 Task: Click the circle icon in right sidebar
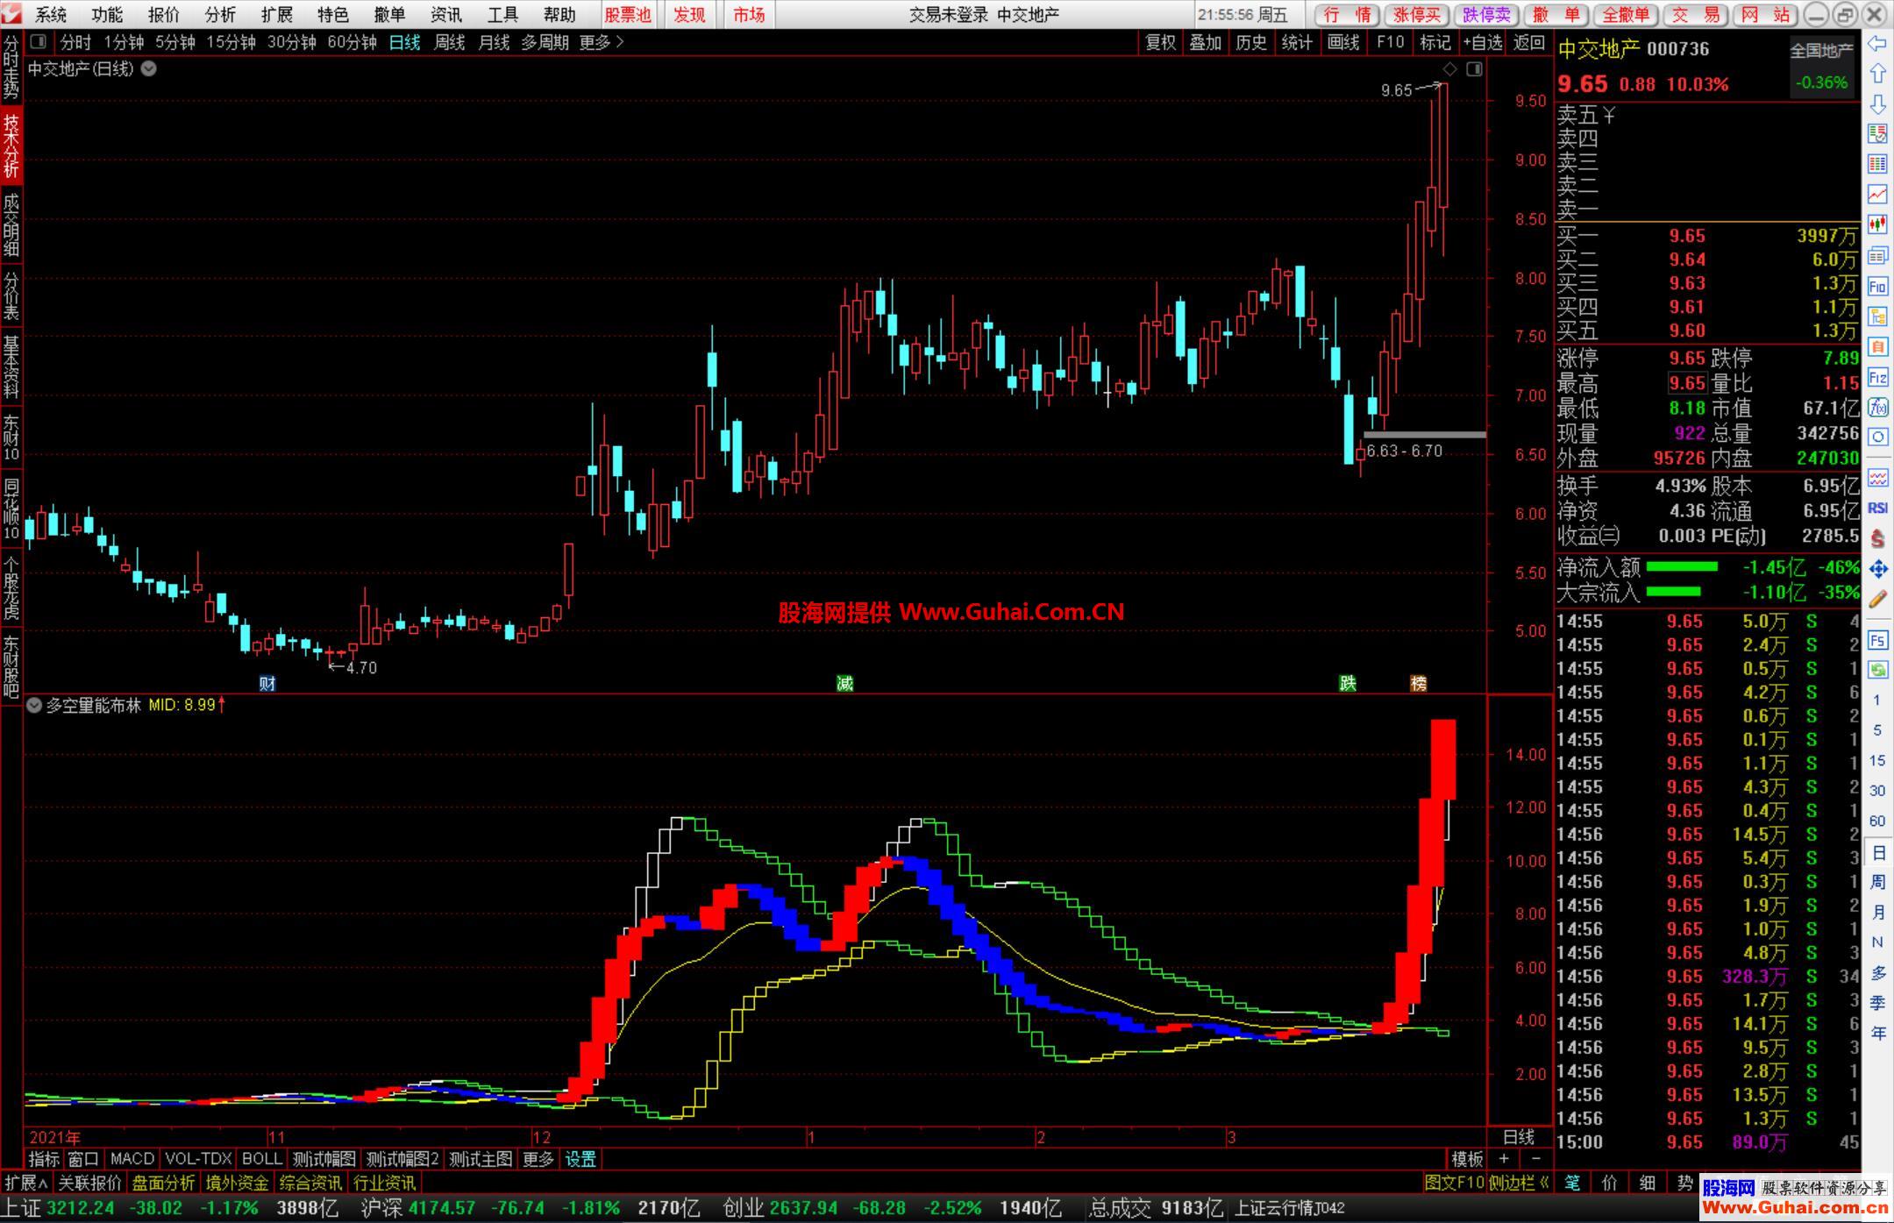[1877, 437]
